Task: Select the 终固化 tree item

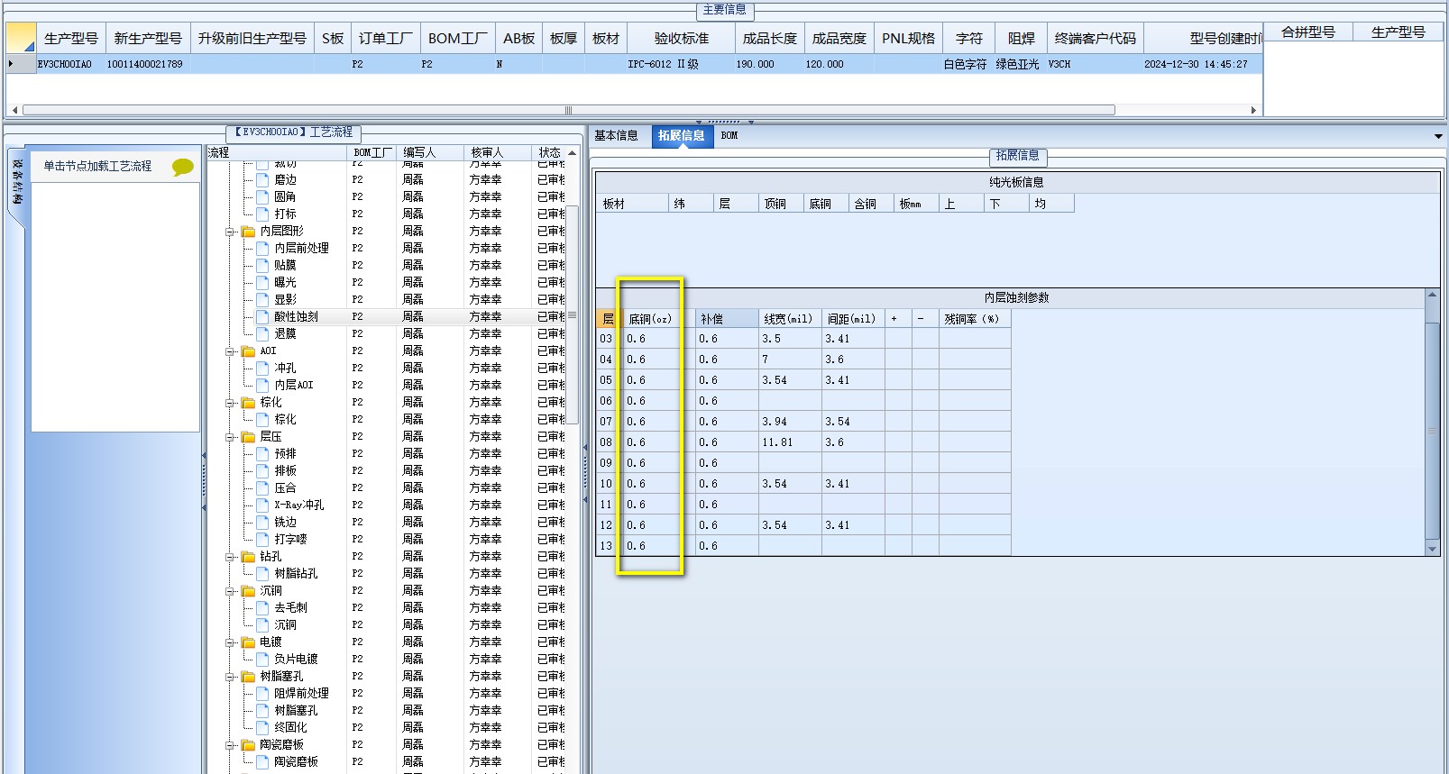Action: point(290,728)
